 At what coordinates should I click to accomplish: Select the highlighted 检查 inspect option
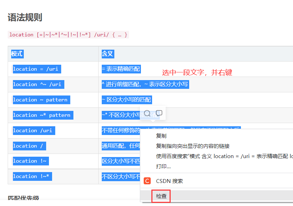(x=160, y=196)
